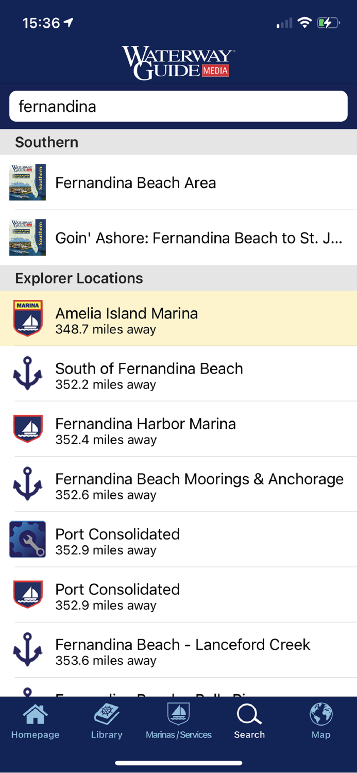The image size is (357, 773).
Task: Tap sailboat icon beside Fernandina Harbor Marina
Action: click(28, 428)
